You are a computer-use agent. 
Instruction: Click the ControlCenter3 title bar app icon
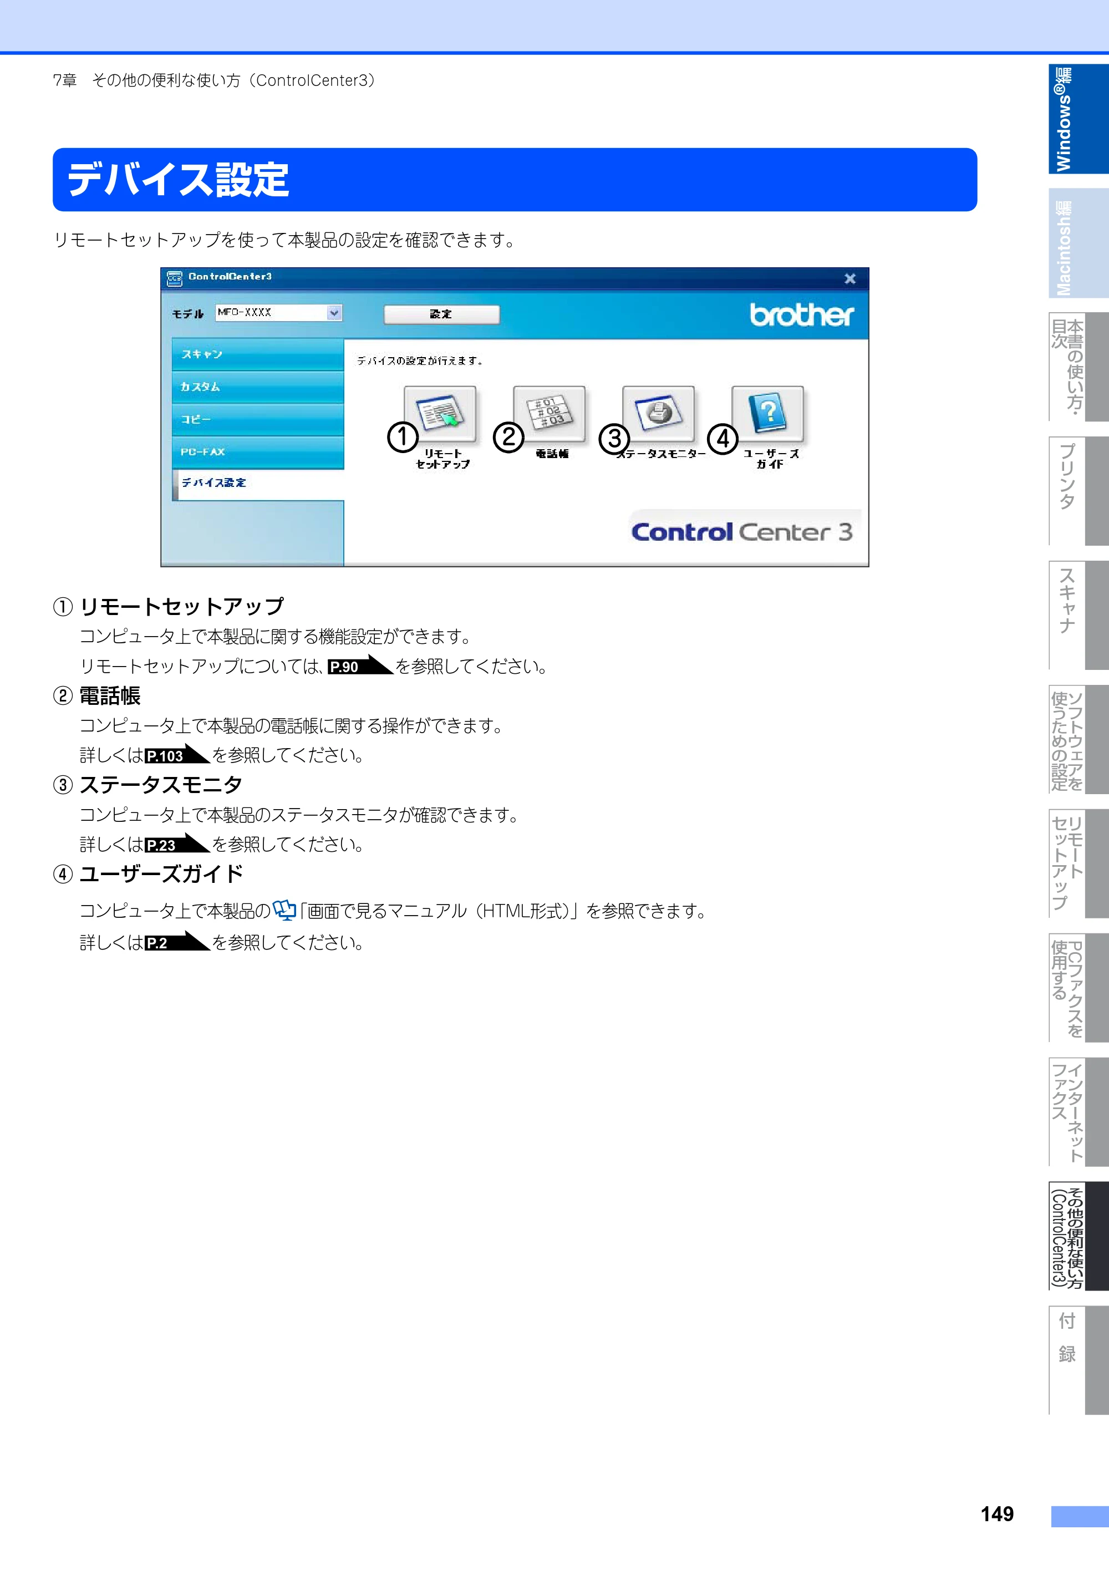175,278
